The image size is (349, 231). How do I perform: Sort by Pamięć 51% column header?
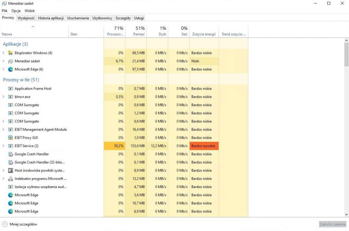pos(136,31)
